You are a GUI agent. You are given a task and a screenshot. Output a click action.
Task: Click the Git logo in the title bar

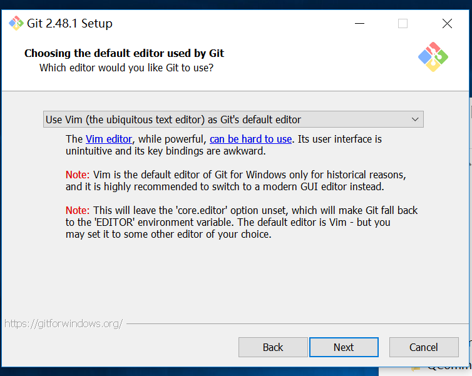pos(16,23)
